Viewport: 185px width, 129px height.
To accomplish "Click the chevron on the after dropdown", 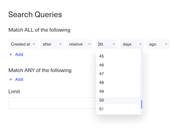I will tap(60, 44).
